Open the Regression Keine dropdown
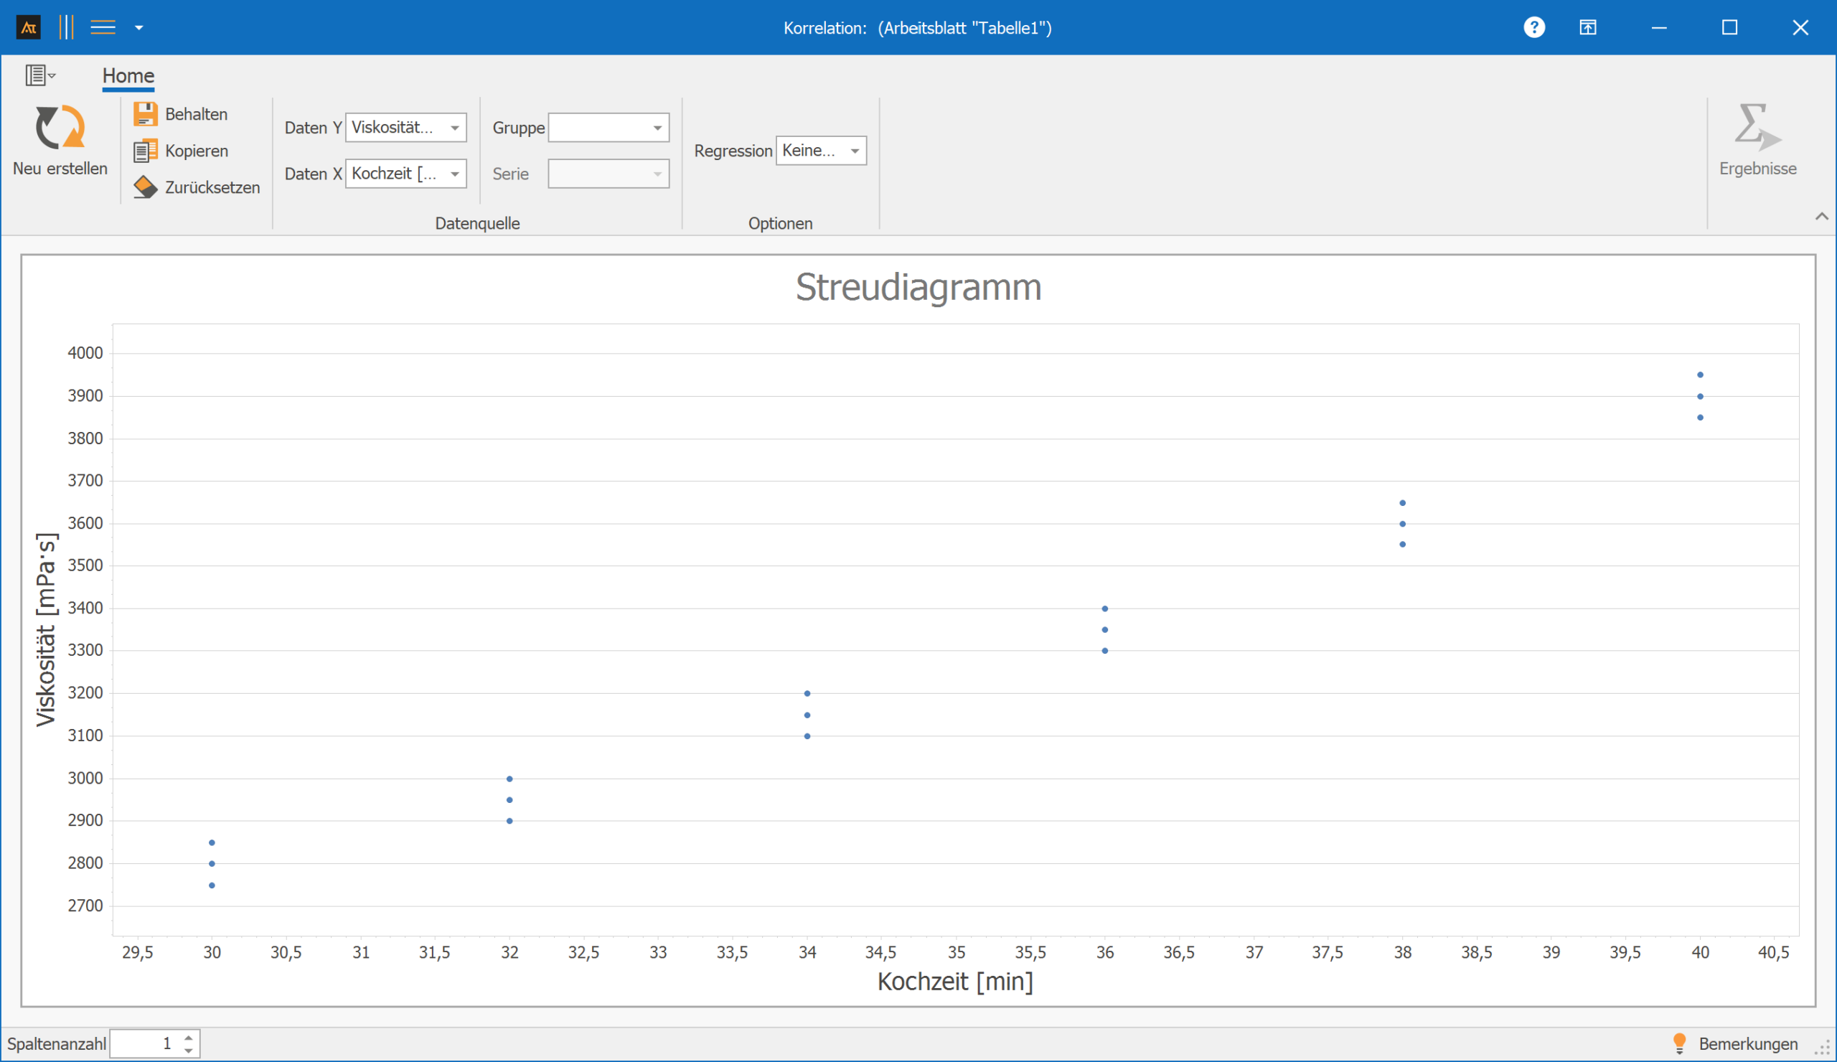1837x1062 pixels. point(855,151)
